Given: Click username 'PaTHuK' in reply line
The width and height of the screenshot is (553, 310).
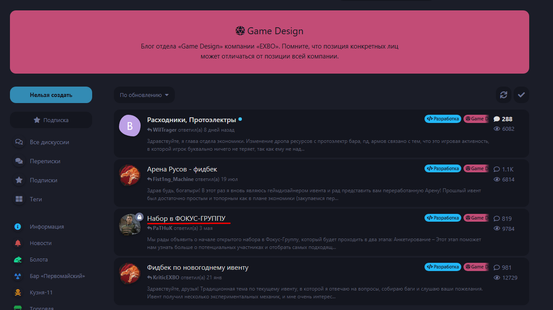Looking at the screenshot, I should point(162,228).
